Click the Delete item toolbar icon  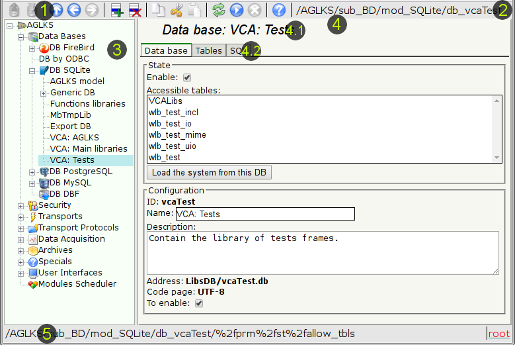click(x=135, y=11)
